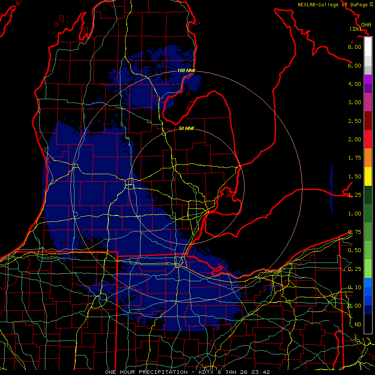Click the 1.75 legend value
375x375 pixels.
pyautogui.click(x=355, y=158)
